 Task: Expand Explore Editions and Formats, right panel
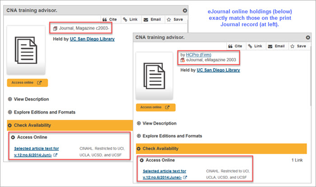pyautogui.click(x=169, y=136)
